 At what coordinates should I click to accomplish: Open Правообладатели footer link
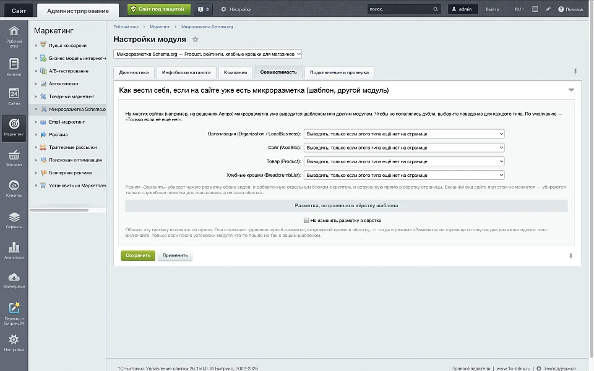tap(470, 369)
